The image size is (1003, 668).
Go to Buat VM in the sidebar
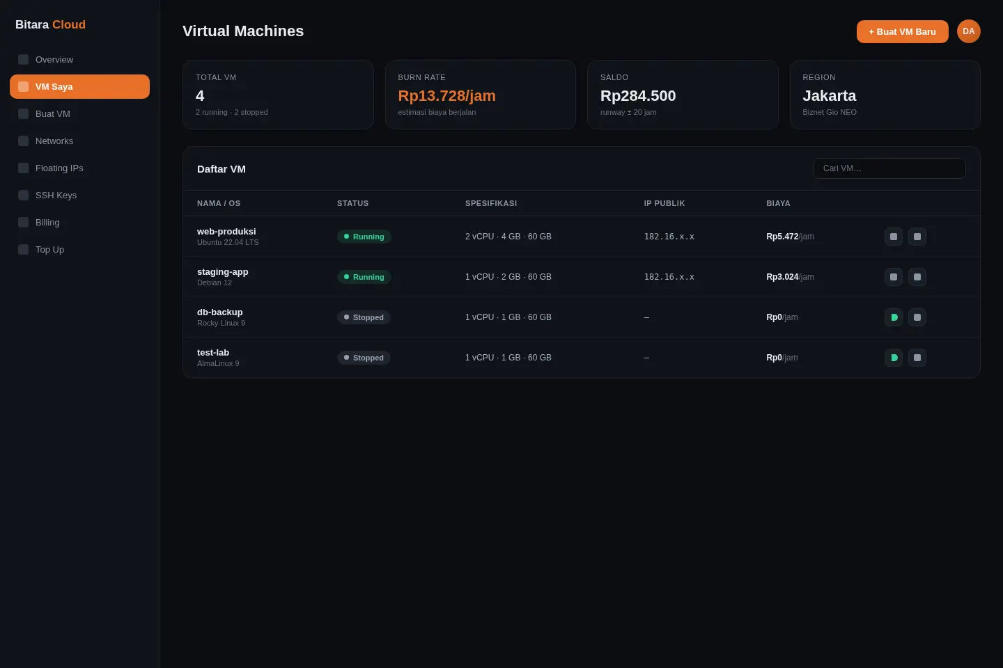pos(79,114)
